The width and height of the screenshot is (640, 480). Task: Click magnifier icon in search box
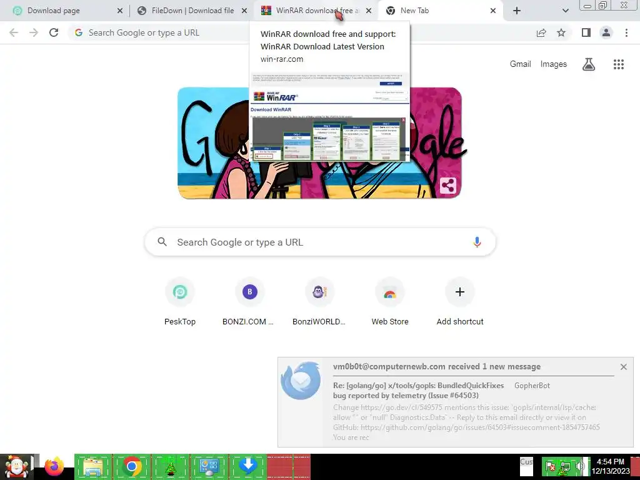click(x=162, y=242)
